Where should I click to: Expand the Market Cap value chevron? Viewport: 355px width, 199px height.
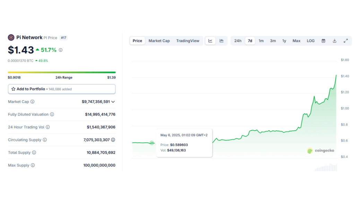[113, 102]
